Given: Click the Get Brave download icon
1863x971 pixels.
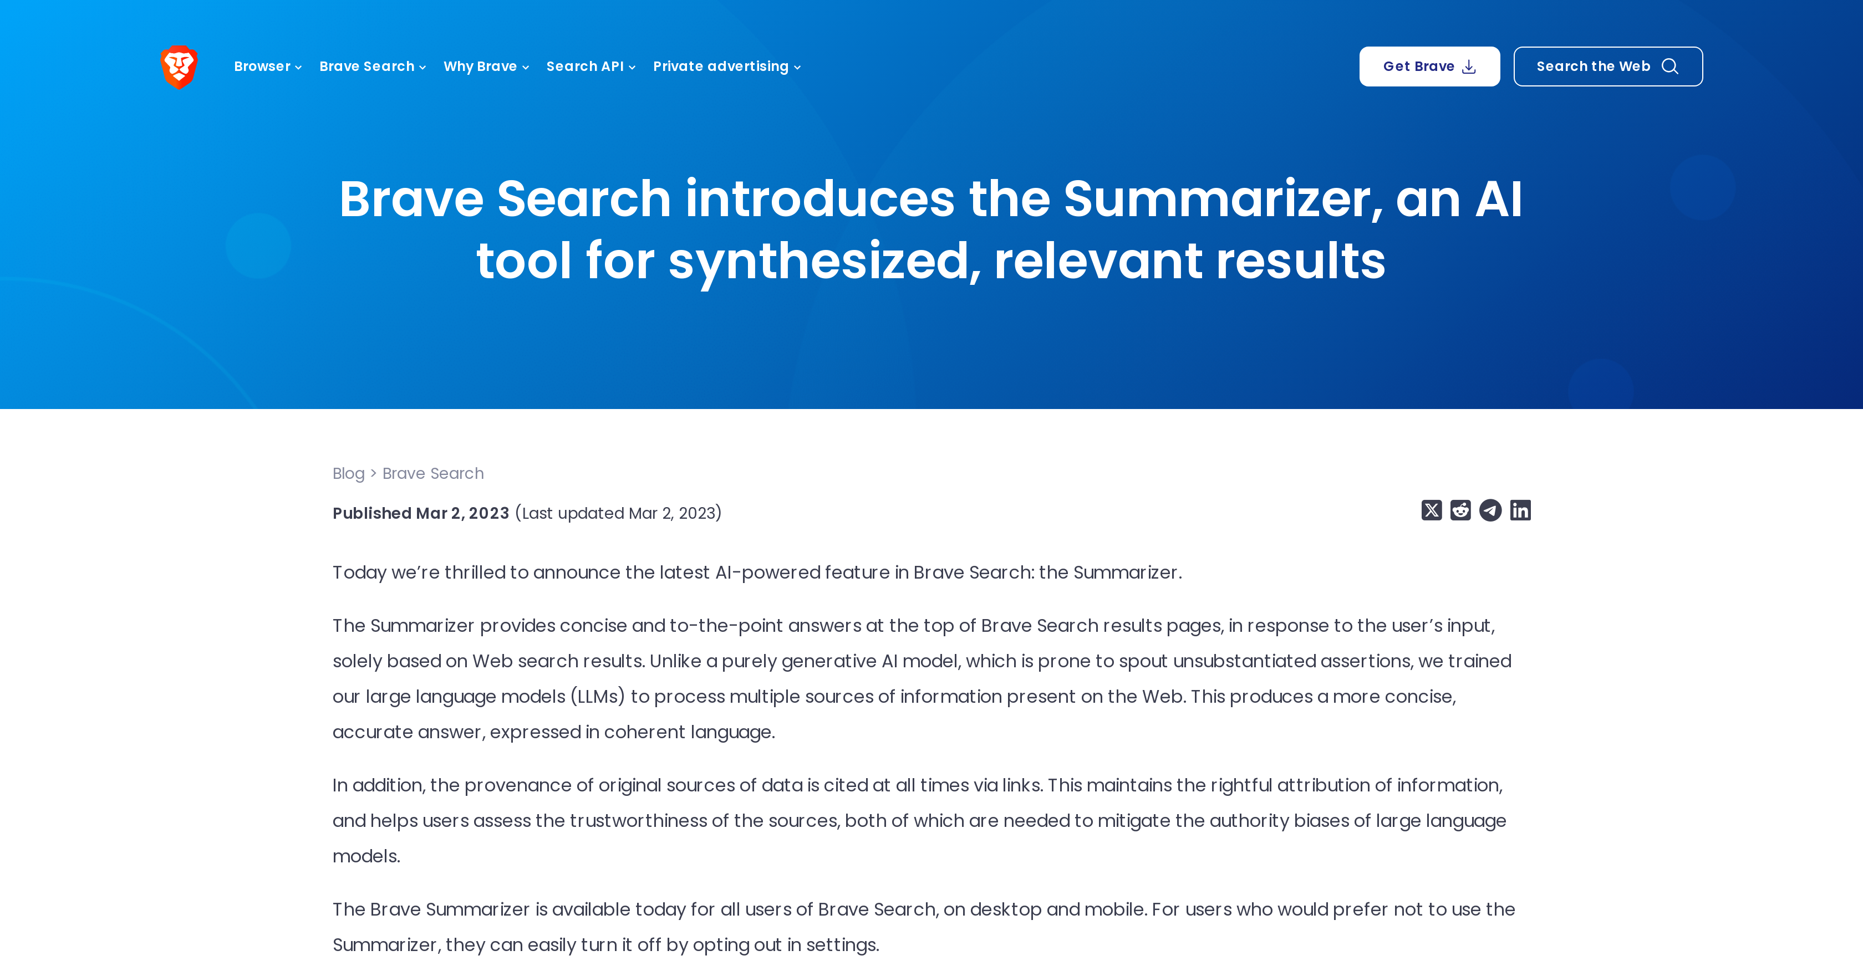Looking at the screenshot, I should [1469, 67].
